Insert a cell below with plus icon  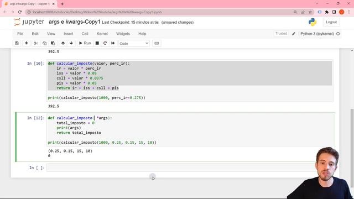26,43
